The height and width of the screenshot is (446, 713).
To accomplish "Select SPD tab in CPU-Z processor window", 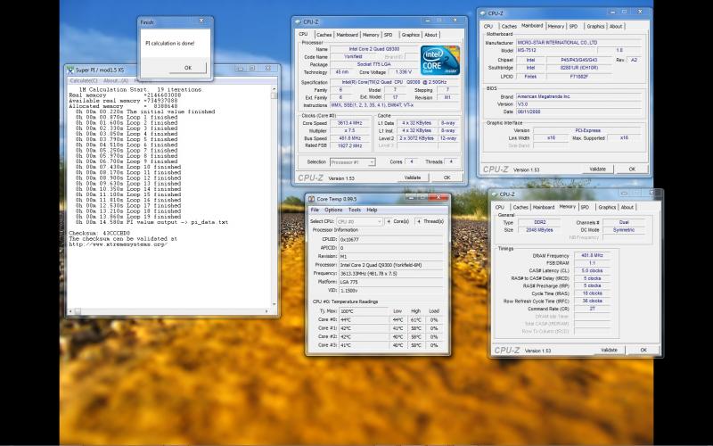I will click(388, 35).
